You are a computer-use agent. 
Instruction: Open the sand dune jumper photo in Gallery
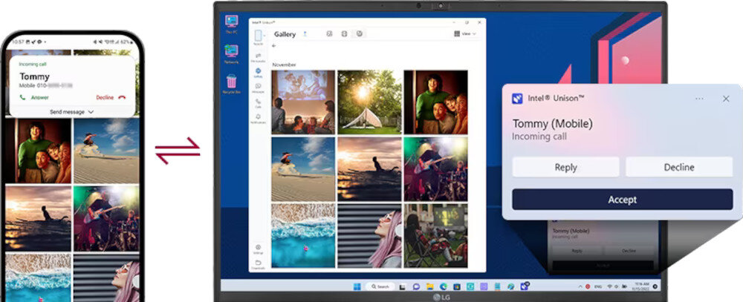click(x=303, y=169)
